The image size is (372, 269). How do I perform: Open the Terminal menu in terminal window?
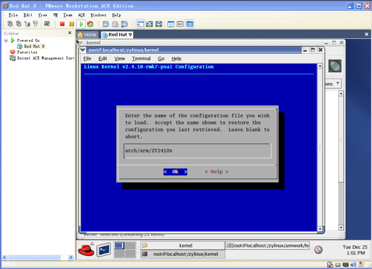tap(141, 59)
